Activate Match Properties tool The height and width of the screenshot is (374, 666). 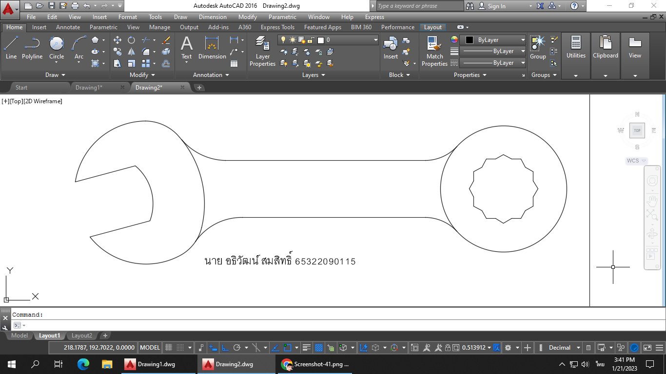[x=434, y=51]
